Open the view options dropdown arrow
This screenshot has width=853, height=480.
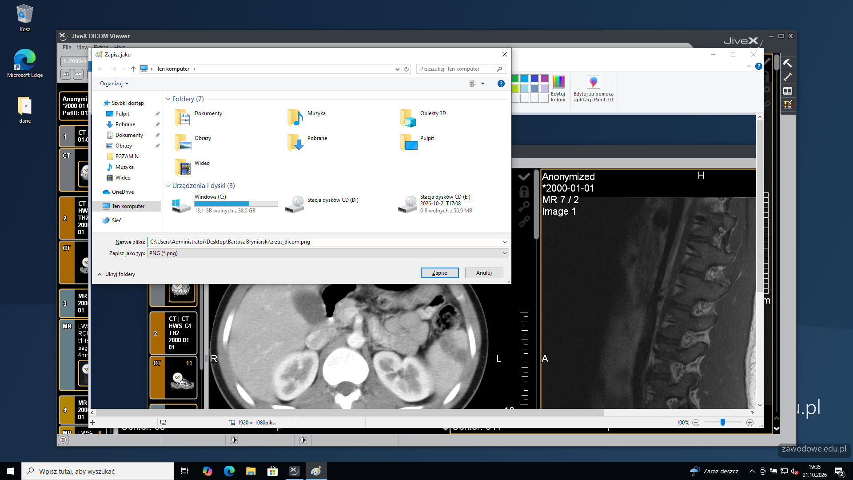(x=482, y=84)
